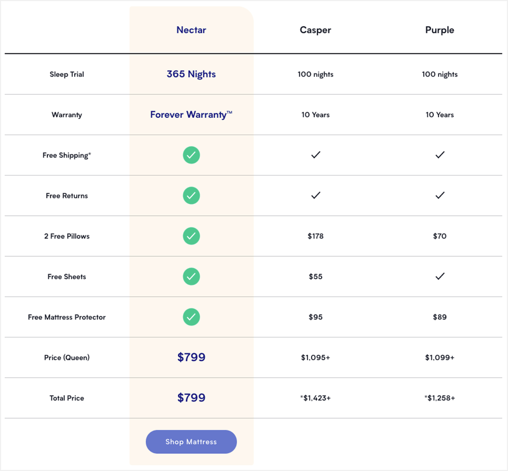Select the green check for Free Mattress Protector
Image resolution: width=508 pixels, height=471 pixels.
point(192,317)
